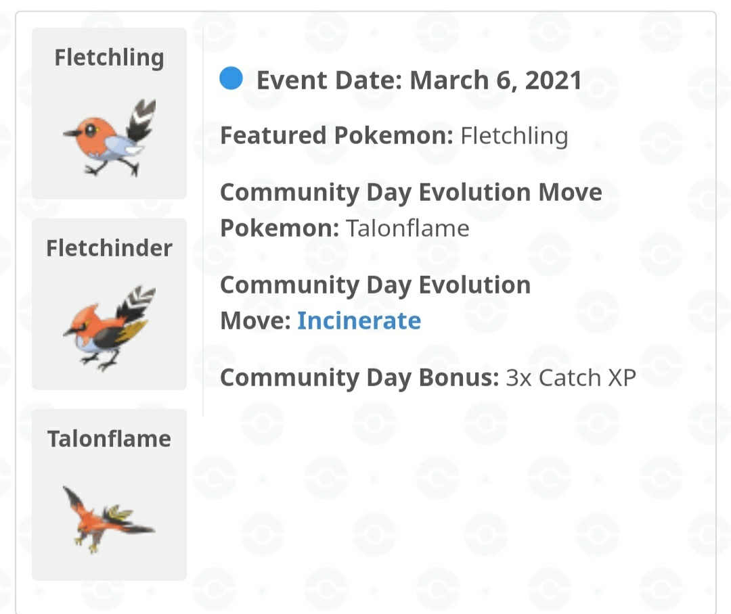
Task: Select the Fletchinder name above its sprite
Action: tap(110, 248)
